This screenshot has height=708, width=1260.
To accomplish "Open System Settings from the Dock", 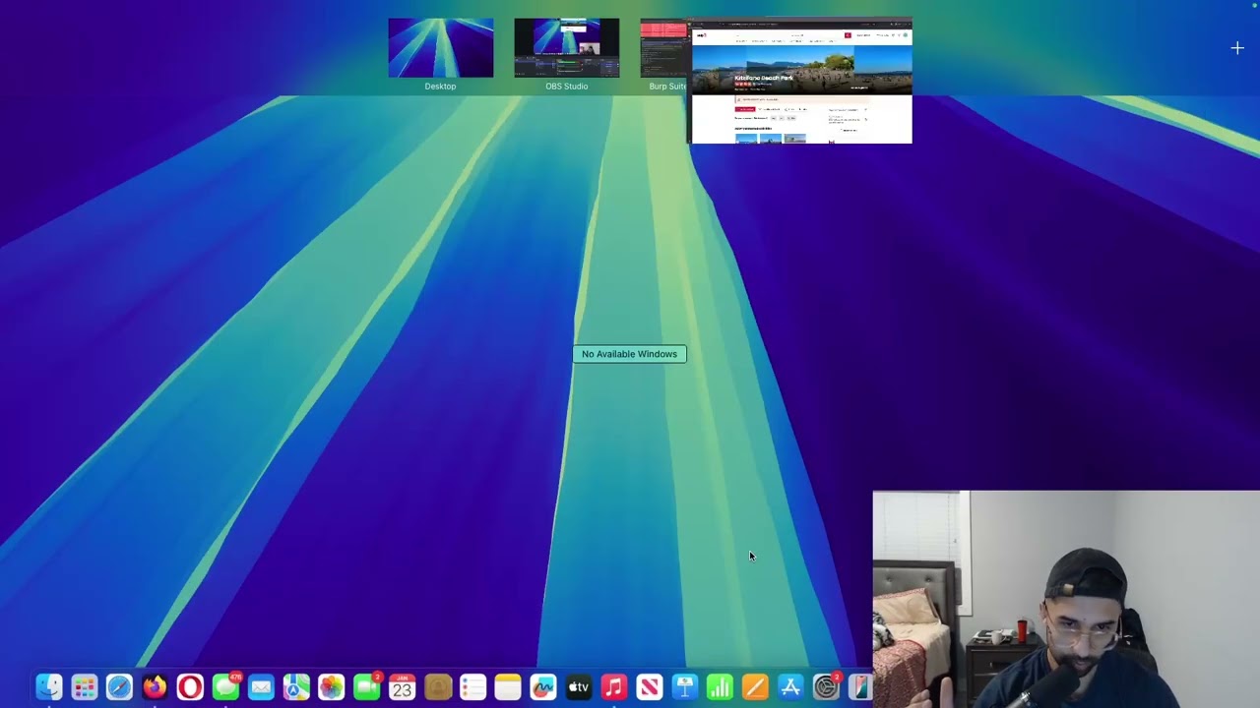I will pos(826,687).
